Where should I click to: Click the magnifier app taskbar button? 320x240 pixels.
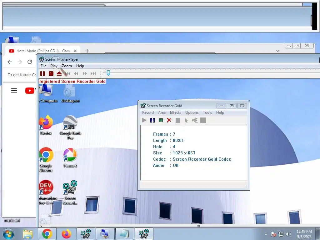pos(105,234)
